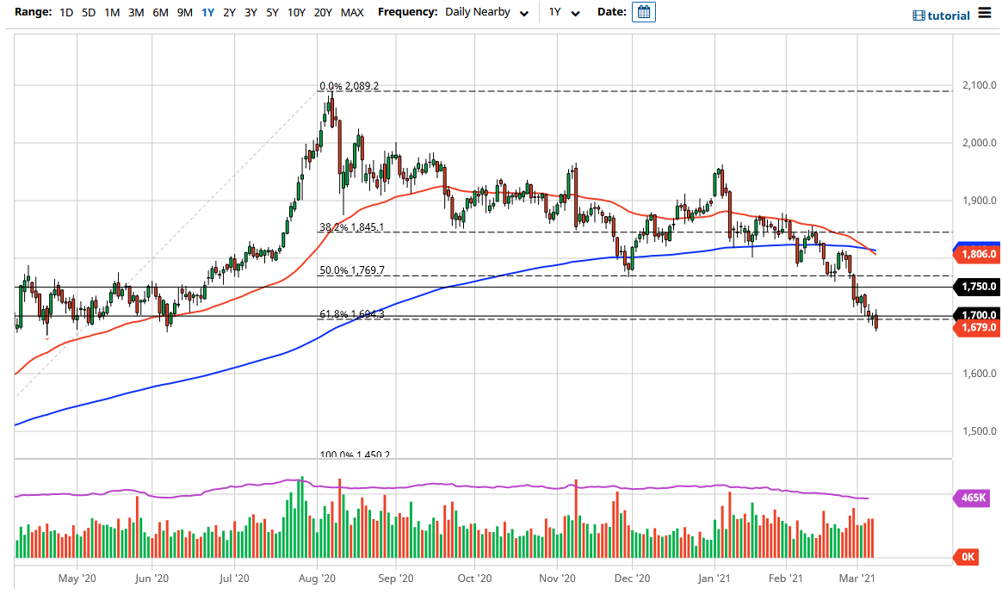Switch to 6M range
The width and height of the screenshot is (1002, 594).
click(x=160, y=12)
